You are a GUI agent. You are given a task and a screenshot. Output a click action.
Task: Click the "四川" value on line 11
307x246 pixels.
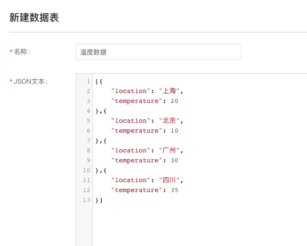pos(169,180)
